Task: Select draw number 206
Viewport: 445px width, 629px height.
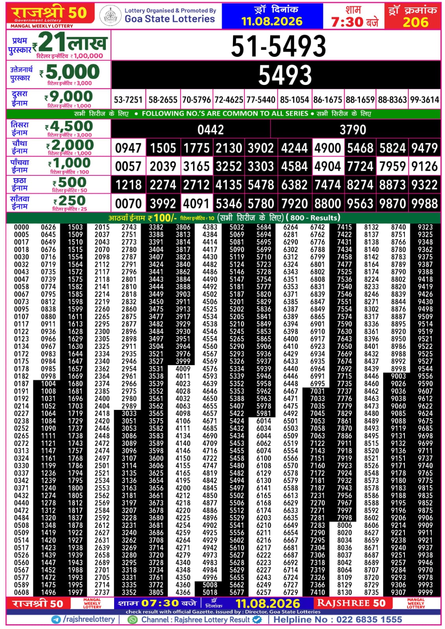Action: 415,22
